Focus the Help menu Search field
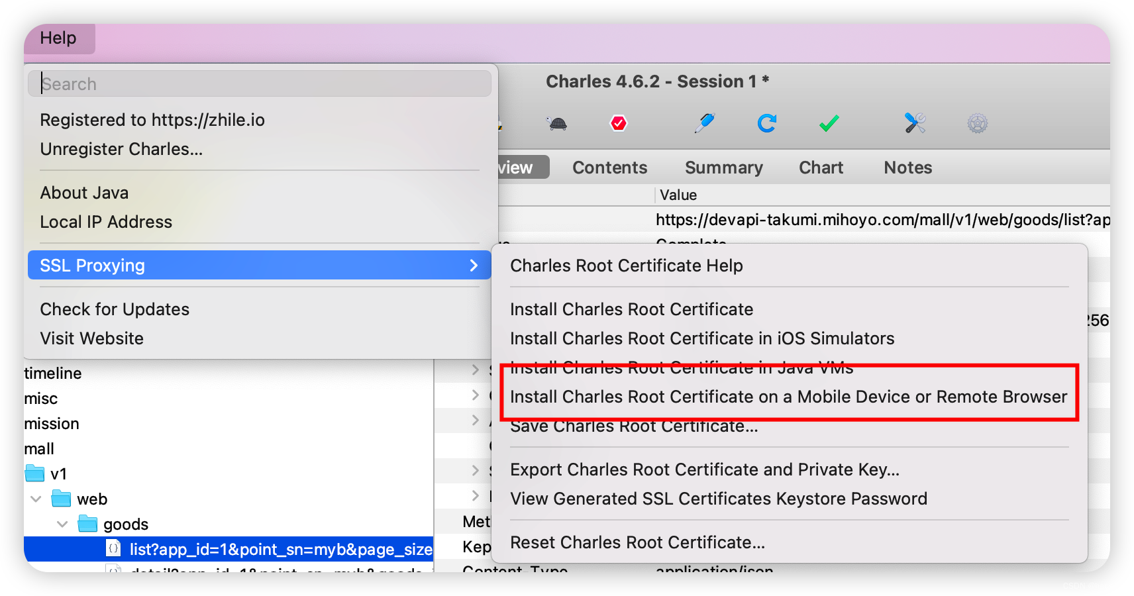The width and height of the screenshot is (1134, 596). (260, 84)
